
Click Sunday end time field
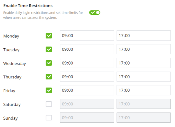pos(143,118)
